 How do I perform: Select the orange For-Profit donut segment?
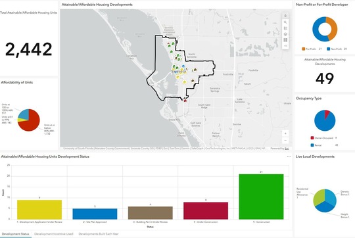pos(334,28)
